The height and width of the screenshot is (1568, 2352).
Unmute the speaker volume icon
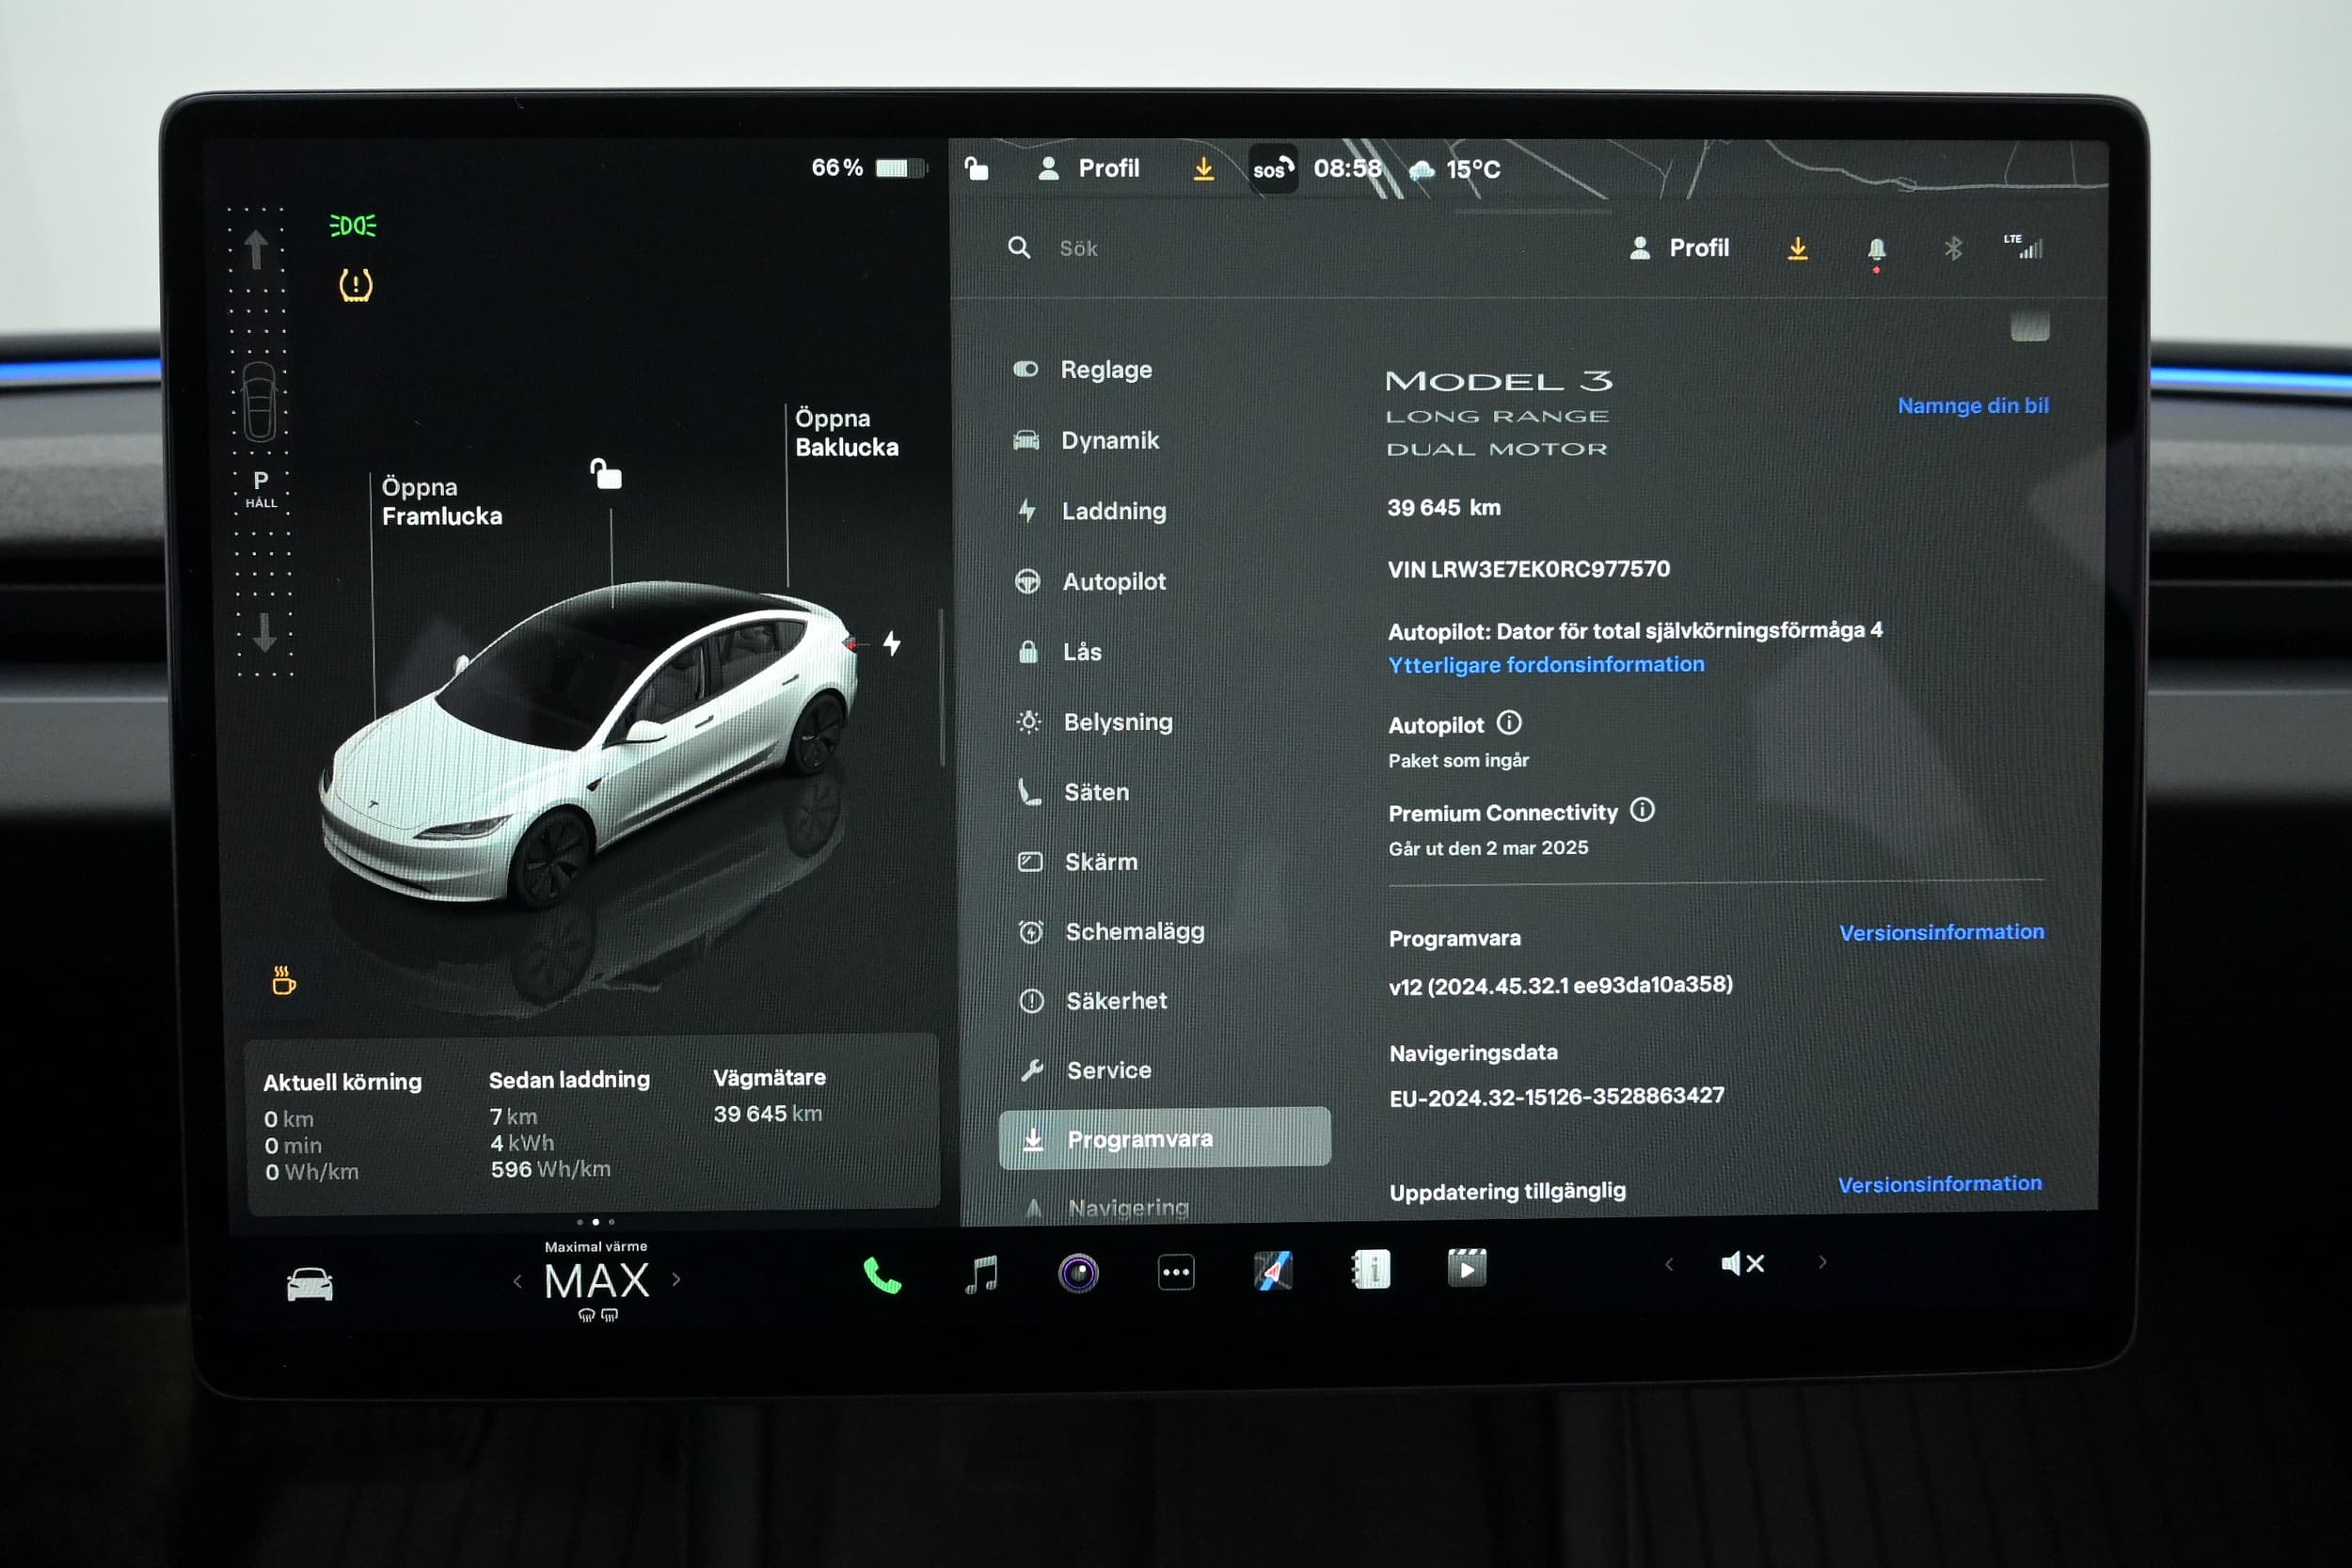pos(1742,1264)
